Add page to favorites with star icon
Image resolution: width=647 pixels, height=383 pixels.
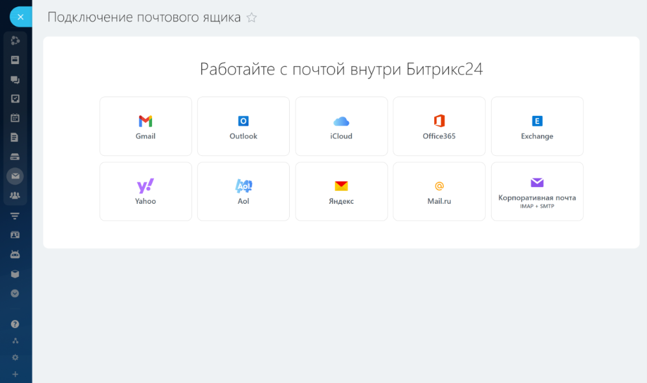click(251, 17)
